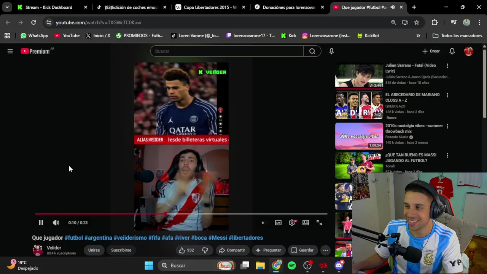Open Chrome zoom magnifier icon
Viewport: 487px width, 274px height.
[394, 22]
